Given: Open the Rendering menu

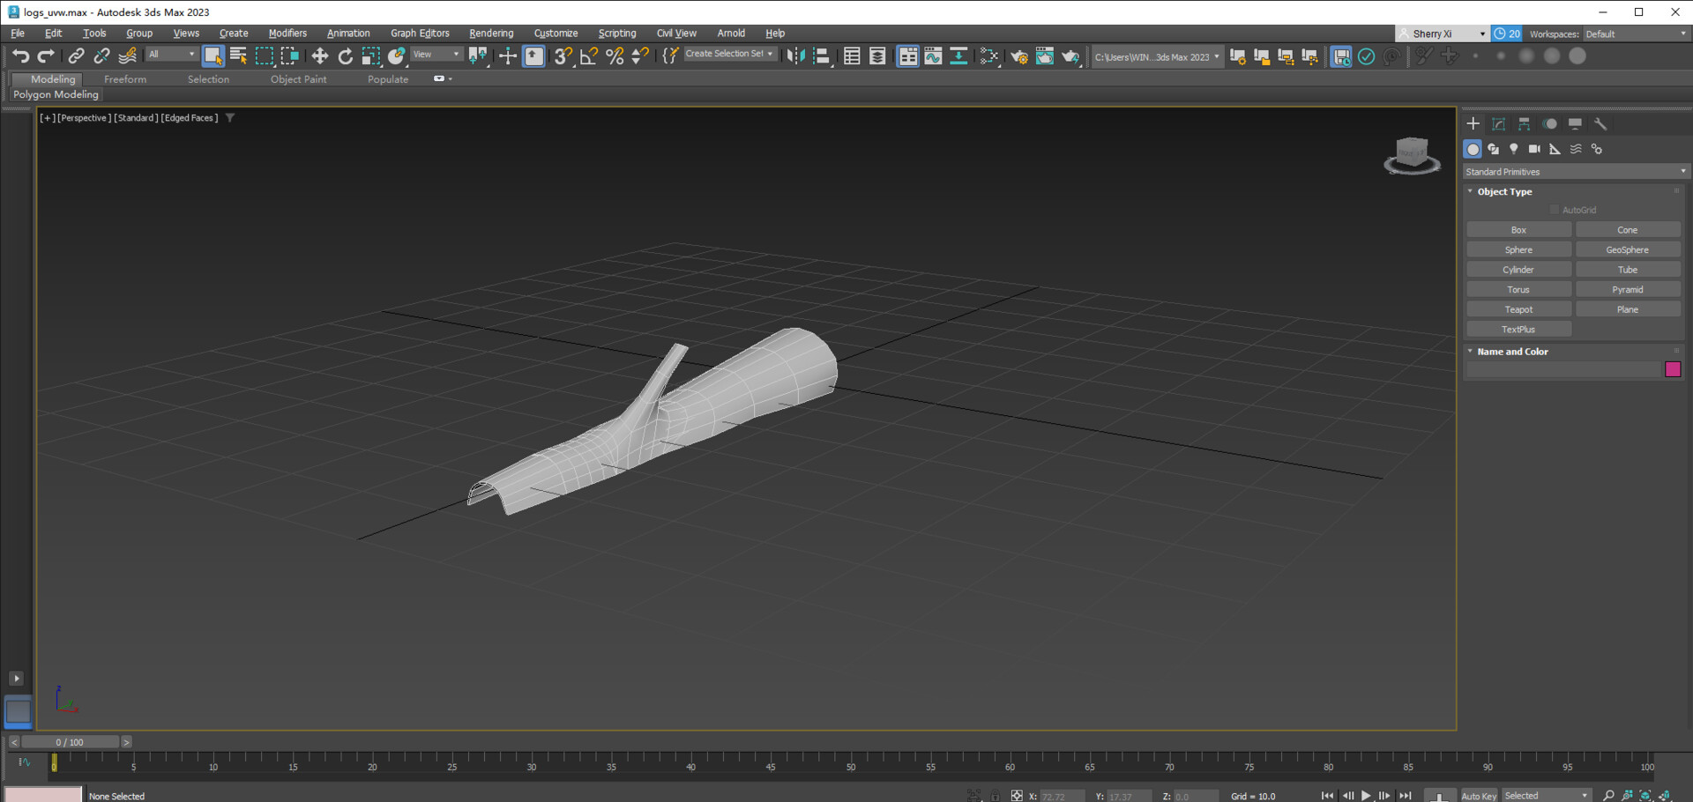Looking at the screenshot, I should tap(491, 33).
